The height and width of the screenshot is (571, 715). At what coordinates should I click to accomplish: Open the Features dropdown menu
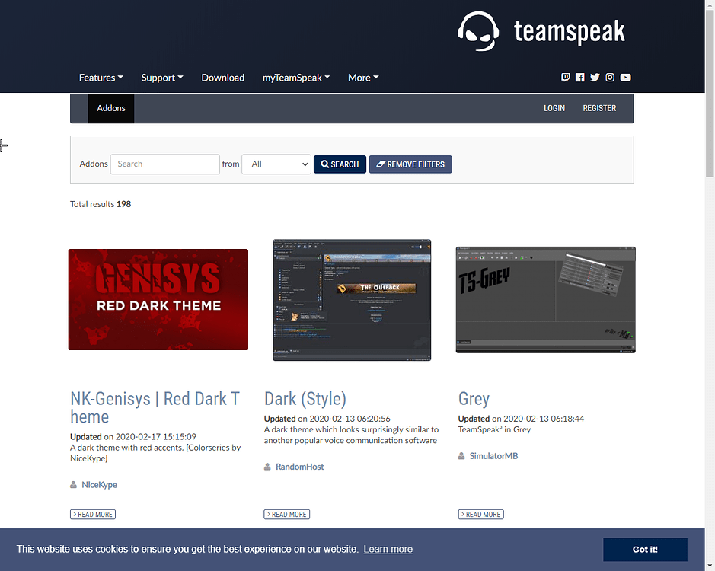pos(101,77)
